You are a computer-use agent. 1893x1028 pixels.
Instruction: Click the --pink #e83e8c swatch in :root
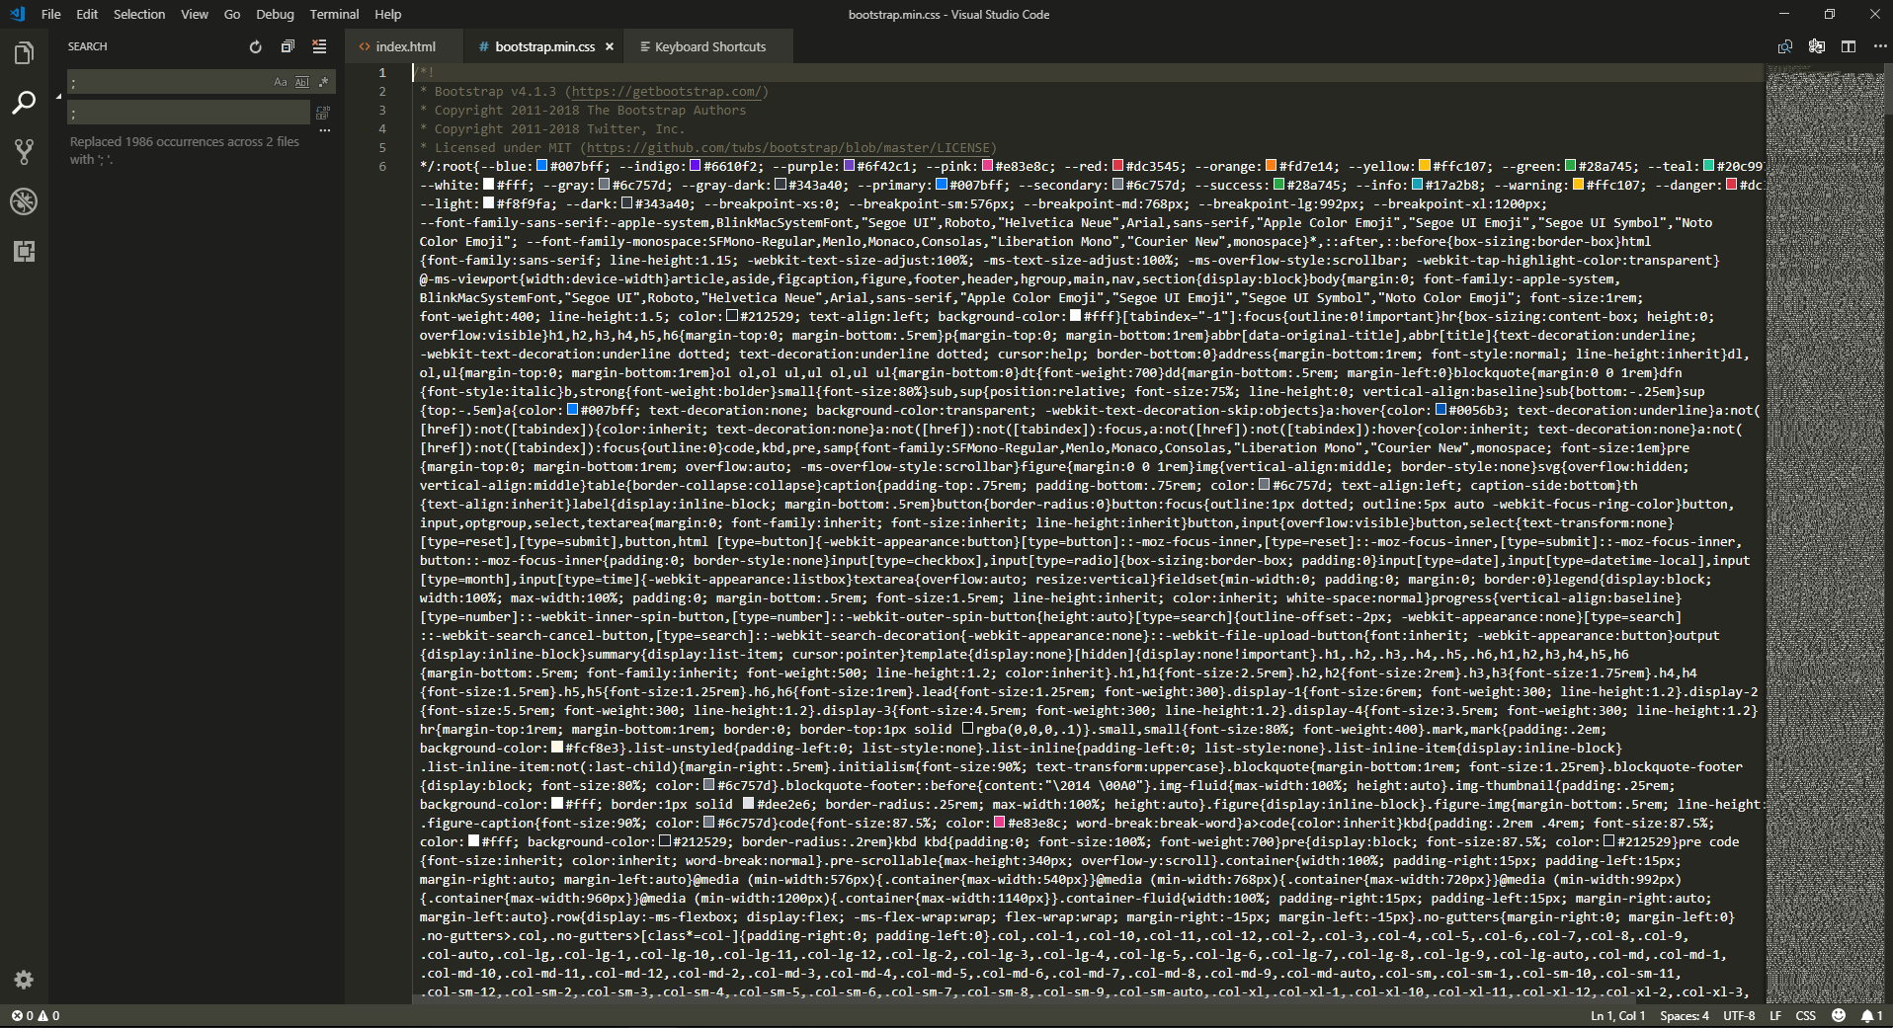click(x=988, y=166)
